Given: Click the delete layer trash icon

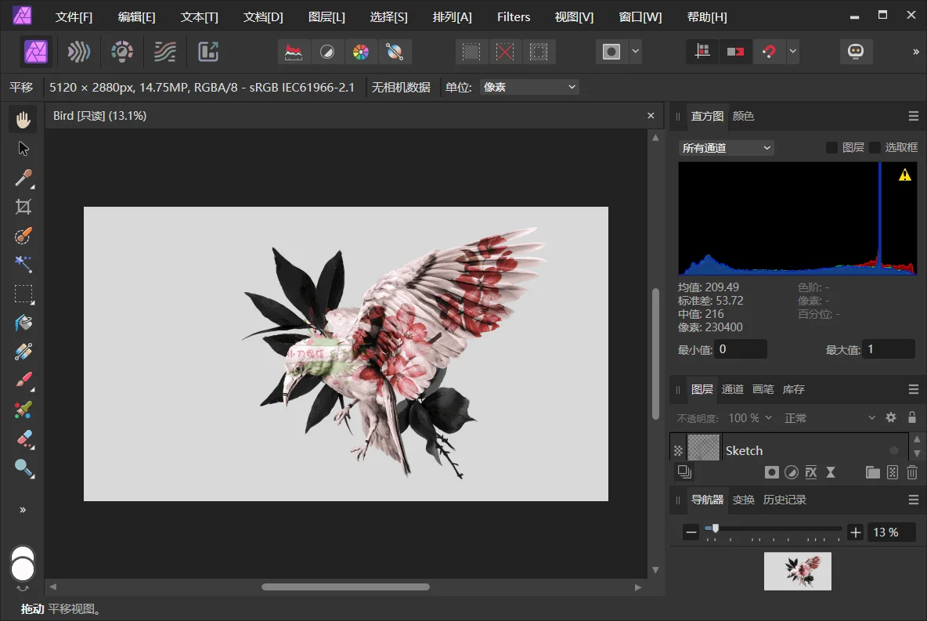Looking at the screenshot, I should click(912, 471).
